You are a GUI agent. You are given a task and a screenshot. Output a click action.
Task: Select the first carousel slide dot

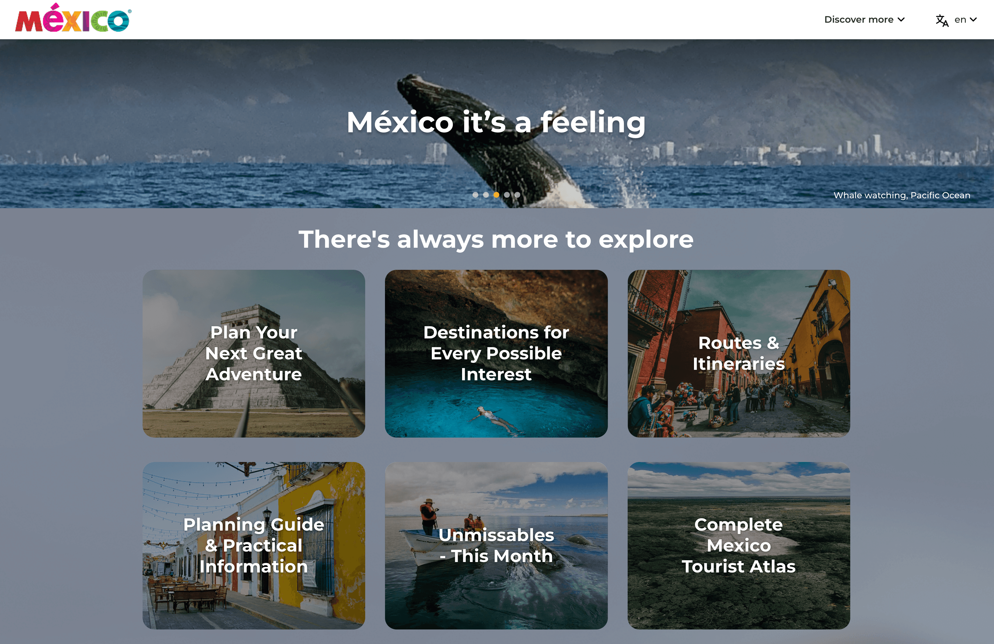(475, 195)
